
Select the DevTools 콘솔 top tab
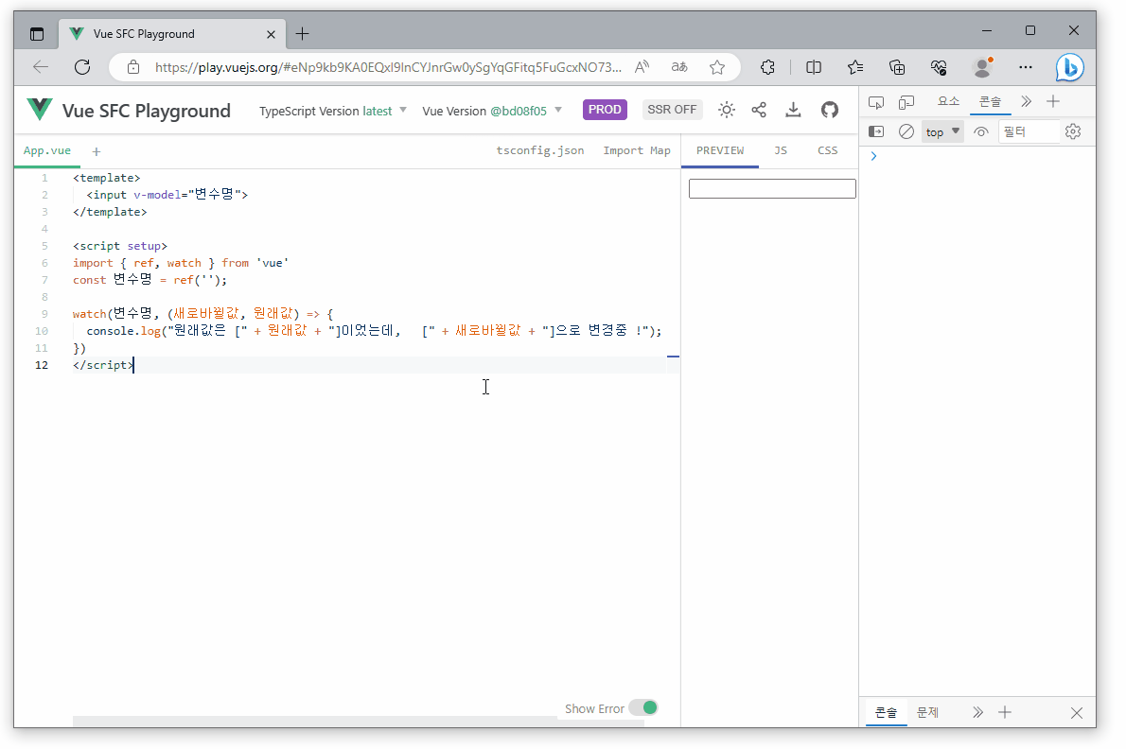tap(991, 102)
